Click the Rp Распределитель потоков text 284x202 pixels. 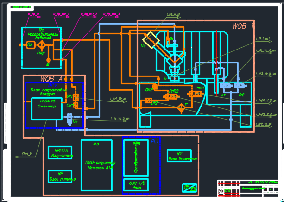pos(43,34)
